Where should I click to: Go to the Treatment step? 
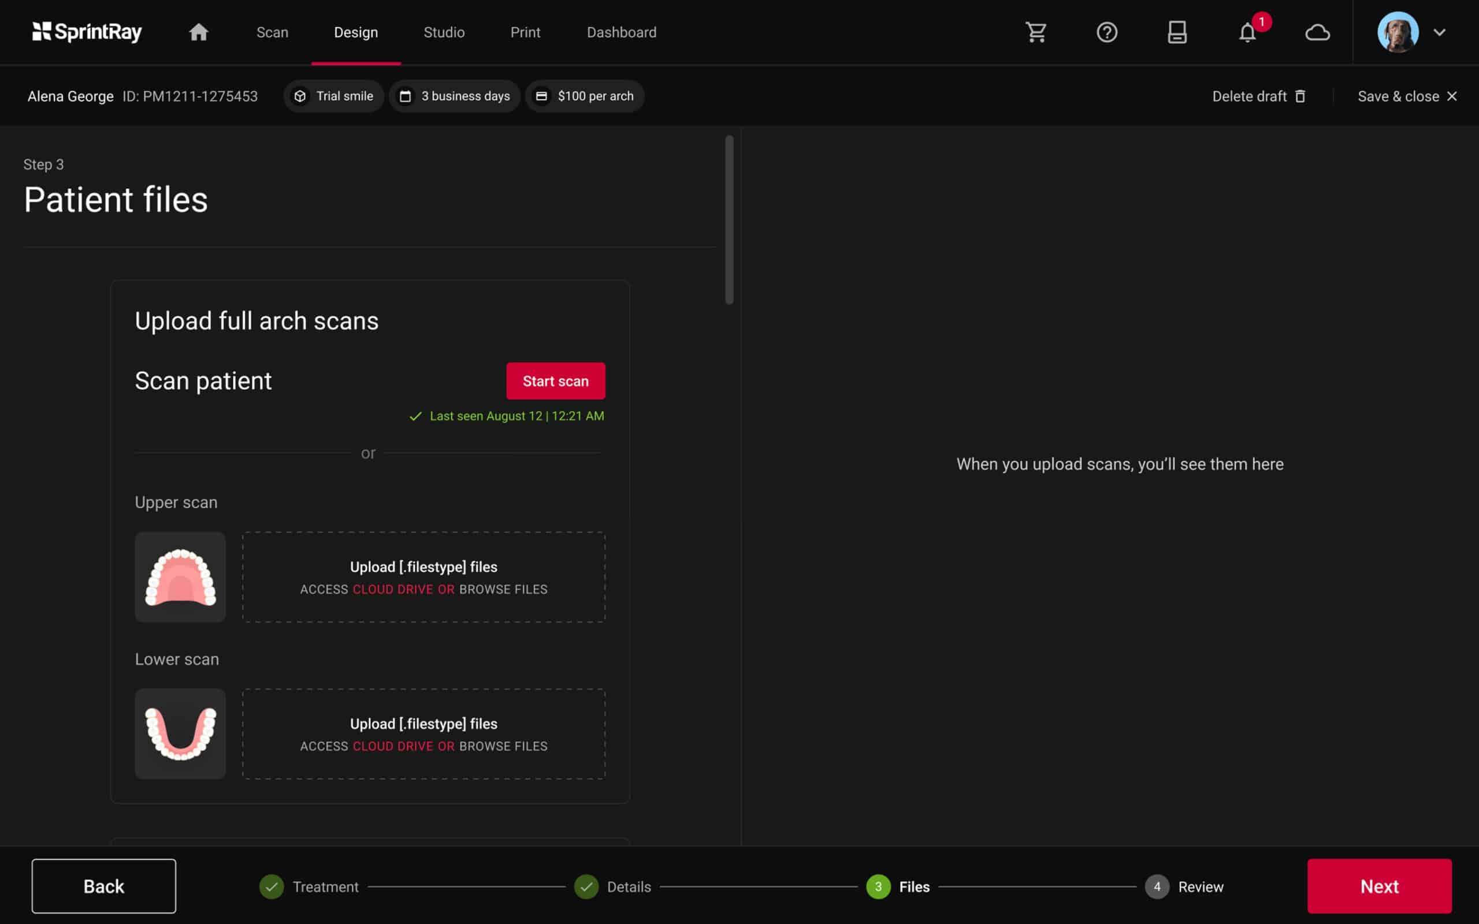[x=309, y=886]
